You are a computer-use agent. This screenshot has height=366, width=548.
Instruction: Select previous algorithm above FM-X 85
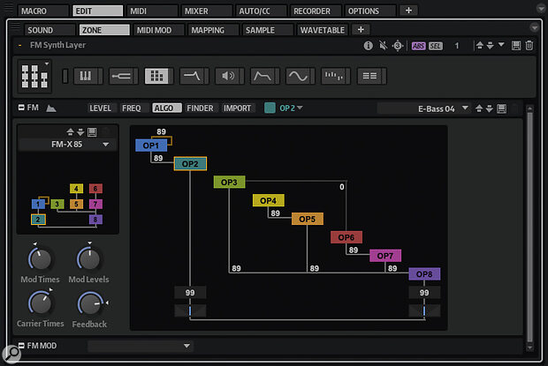pos(70,131)
